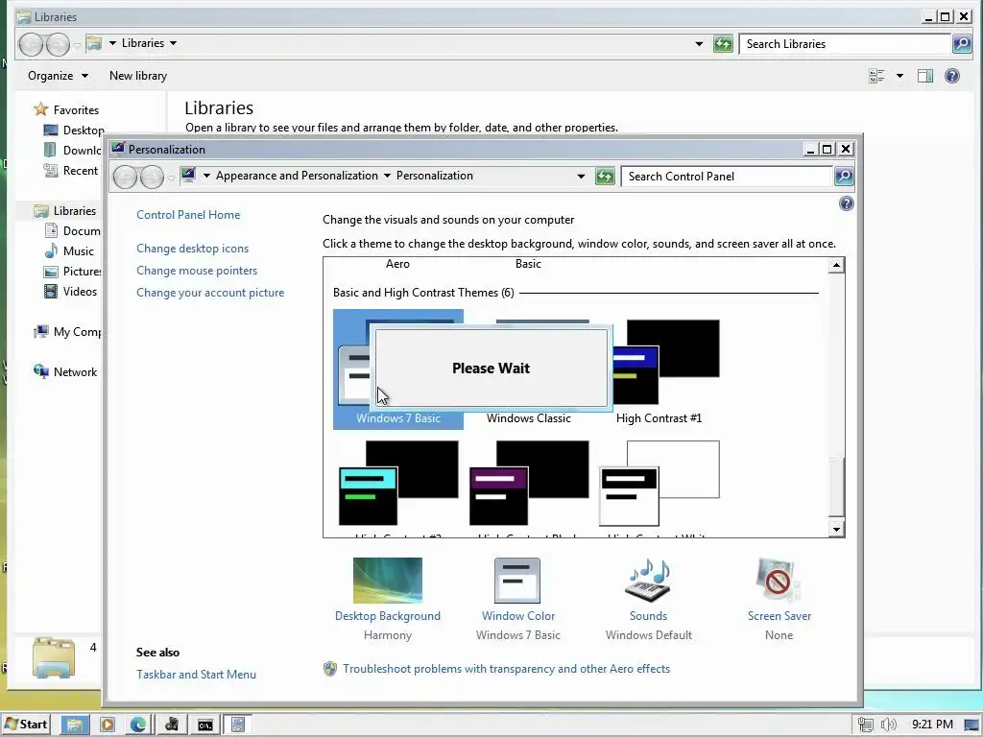Click Personalization breadcrumb segment
This screenshot has width=983, height=737.
[435, 176]
